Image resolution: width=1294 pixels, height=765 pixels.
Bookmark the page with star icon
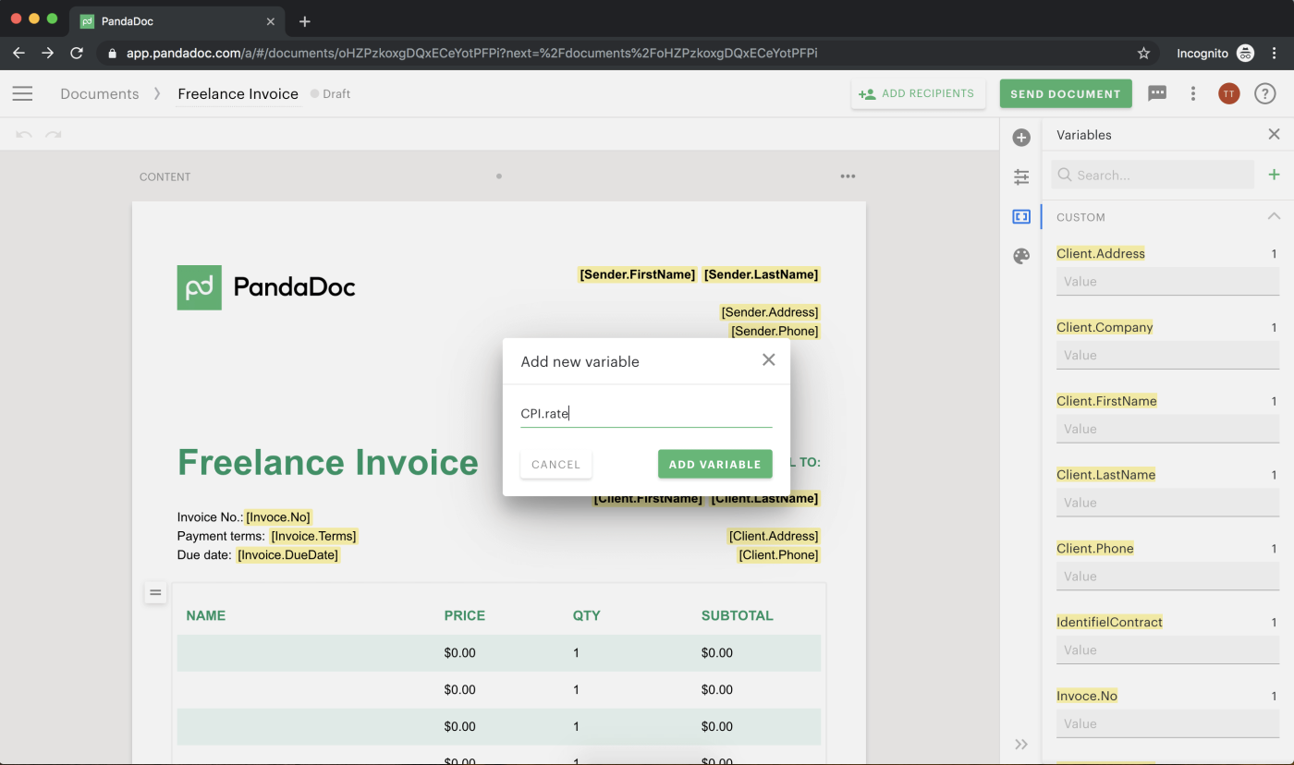point(1143,53)
